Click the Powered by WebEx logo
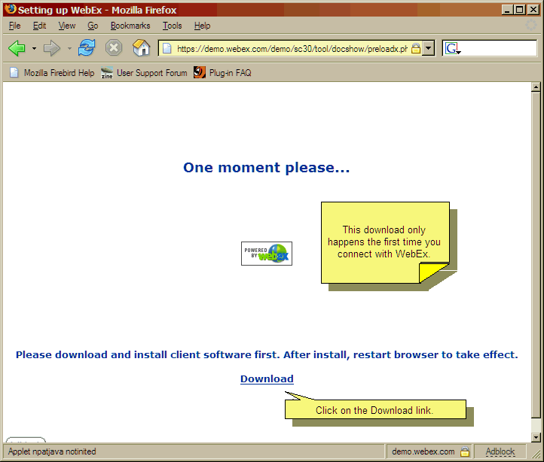The image size is (544, 462). tap(266, 254)
